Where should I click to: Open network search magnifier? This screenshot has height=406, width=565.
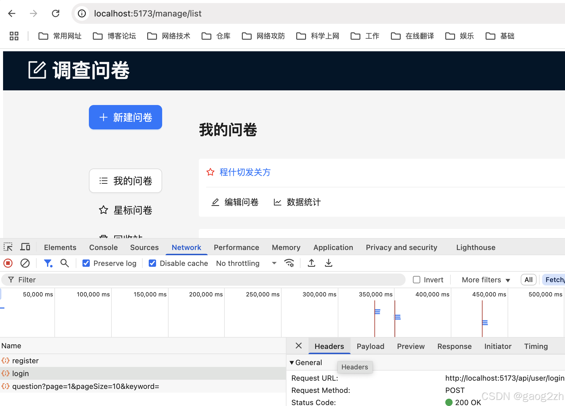[64, 263]
